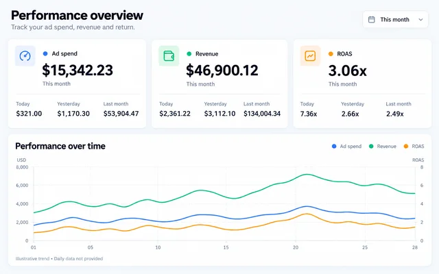Click the Performance over time chart title

(60, 146)
